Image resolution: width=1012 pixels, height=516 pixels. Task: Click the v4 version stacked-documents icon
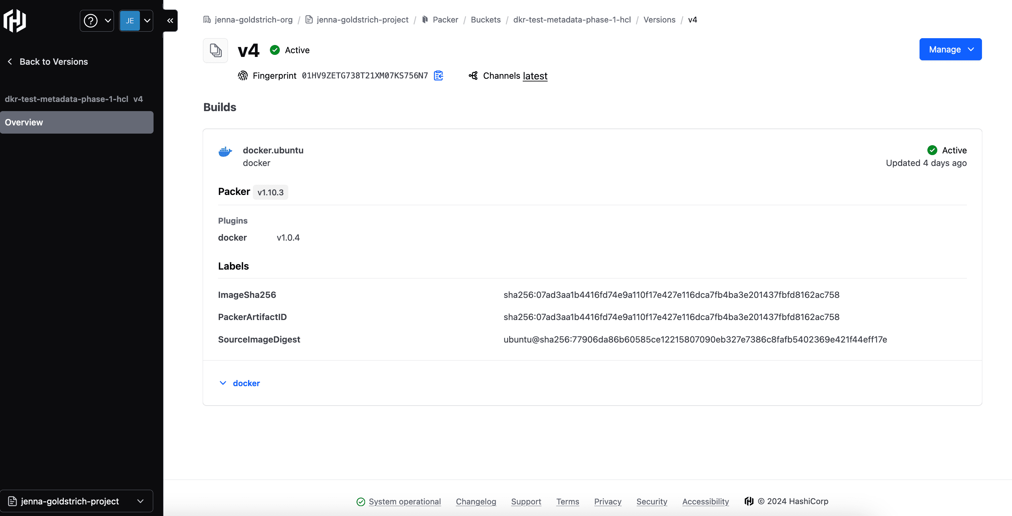pyautogui.click(x=215, y=50)
